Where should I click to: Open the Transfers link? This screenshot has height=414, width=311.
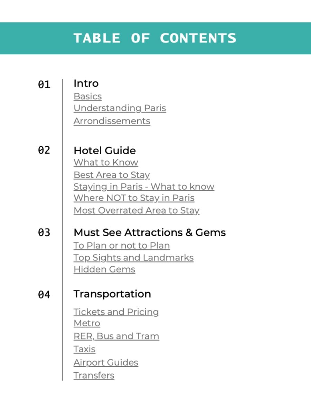pyautogui.click(x=94, y=375)
